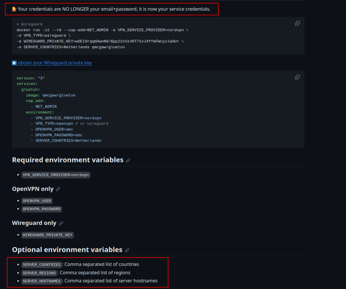Click anchor link icon beside Optional environment variables

pos(127,250)
